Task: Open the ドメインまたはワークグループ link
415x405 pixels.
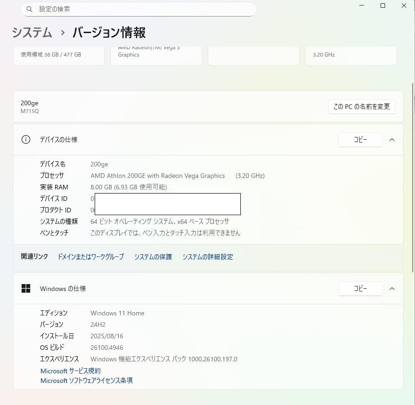Action: (x=90, y=257)
